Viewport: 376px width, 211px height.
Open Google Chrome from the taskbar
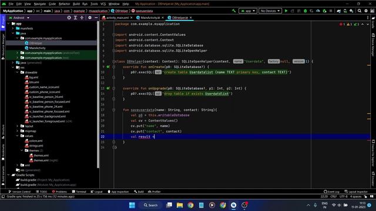click(190, 205)
